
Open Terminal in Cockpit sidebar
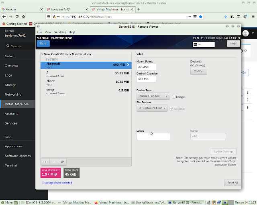tap(11, 166)
